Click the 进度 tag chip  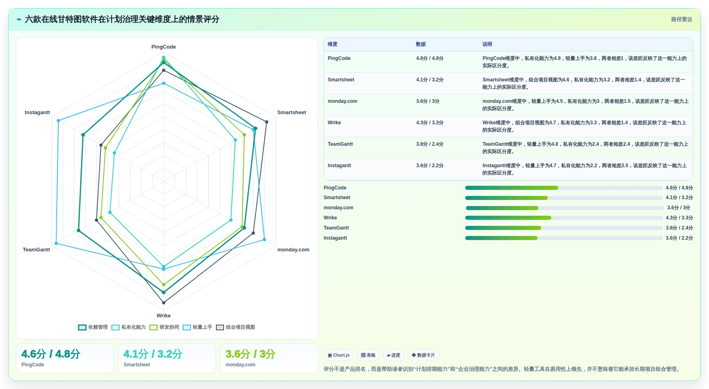(x=393, y=355)
